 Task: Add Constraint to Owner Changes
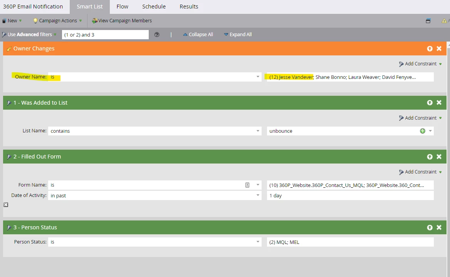[x=420, y=64]
